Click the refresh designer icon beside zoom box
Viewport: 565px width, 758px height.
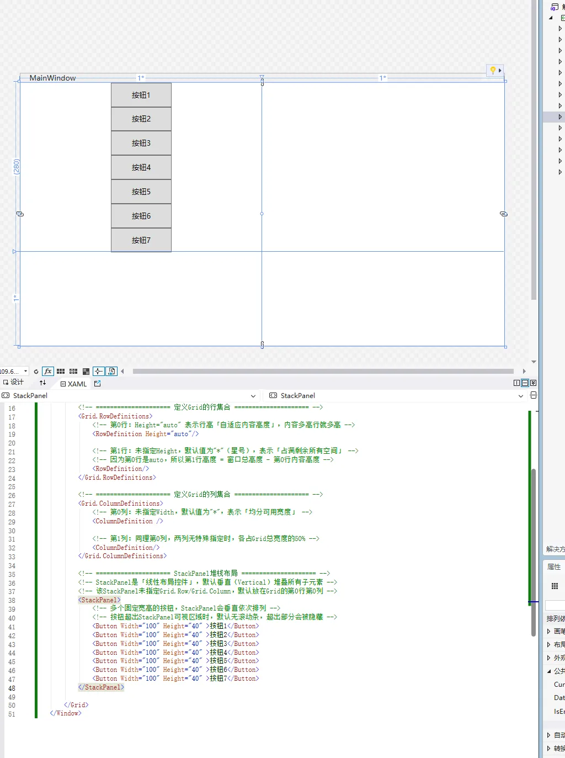coord(36,372)
